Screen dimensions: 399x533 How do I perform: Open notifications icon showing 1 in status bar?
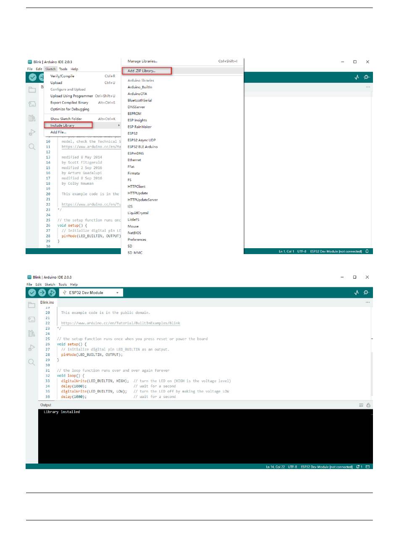(x=359, y=467)
